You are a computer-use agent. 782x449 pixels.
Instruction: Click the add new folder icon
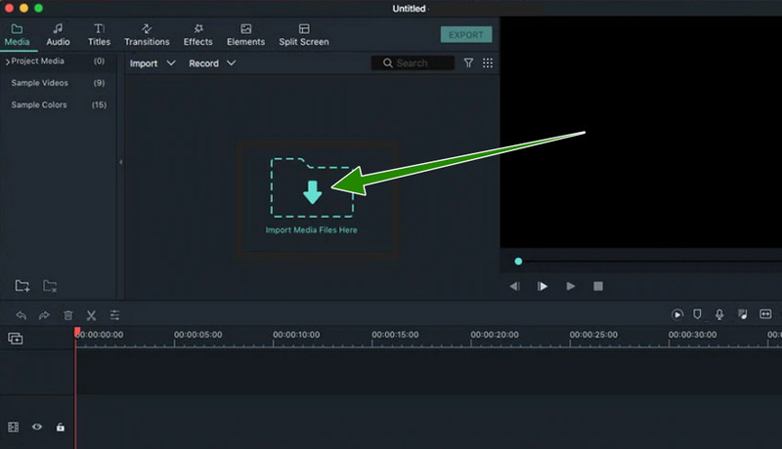(x=22, y=286)
